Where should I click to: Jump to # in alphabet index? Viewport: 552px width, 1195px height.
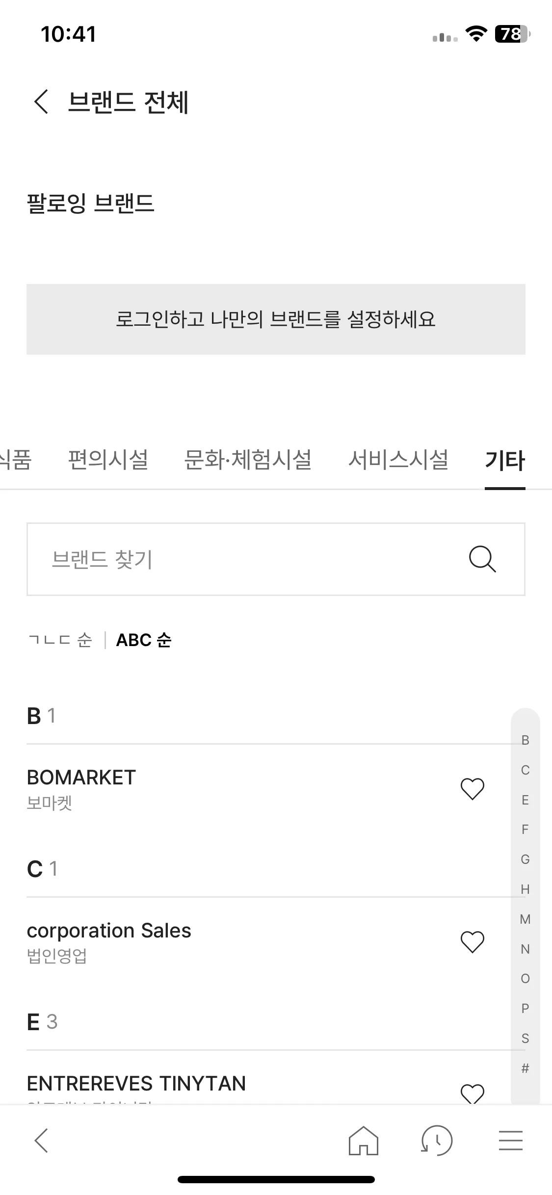(525, 1068)
